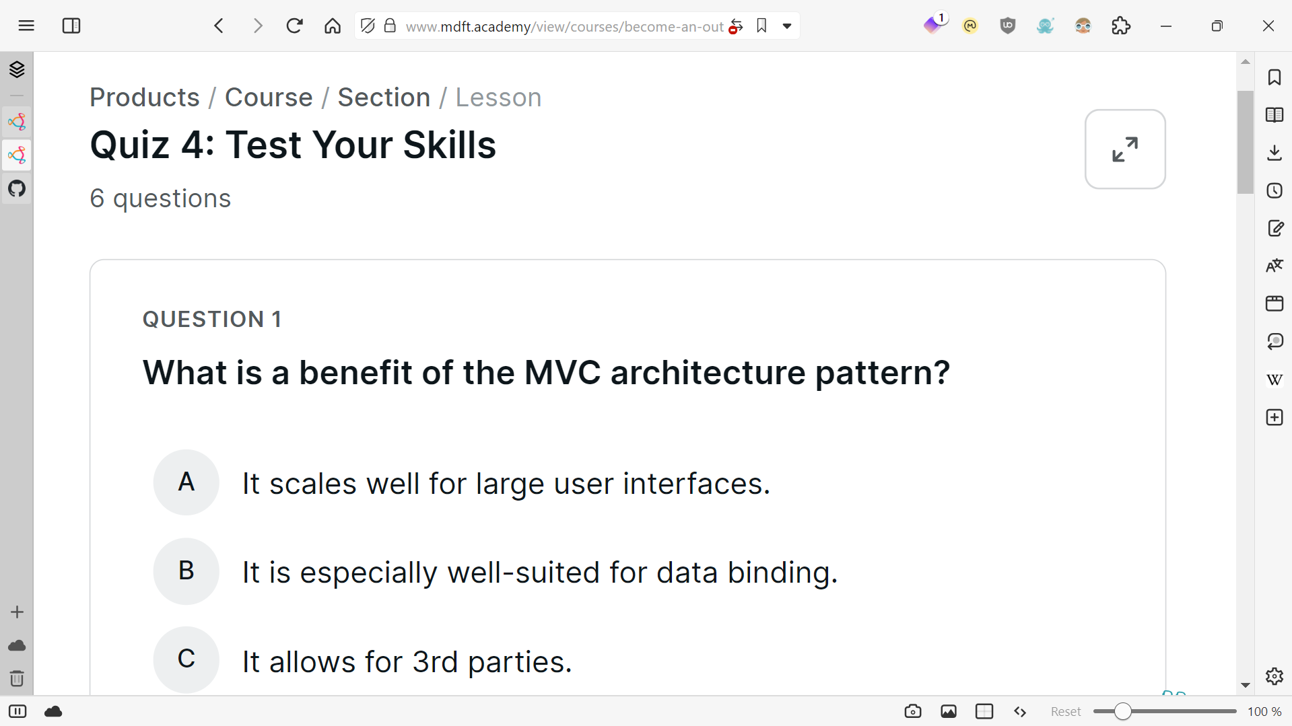The image size is (1292, 726).
Task: Open the translate panel
Action: pyautogui.click(x=1274, y=266)
